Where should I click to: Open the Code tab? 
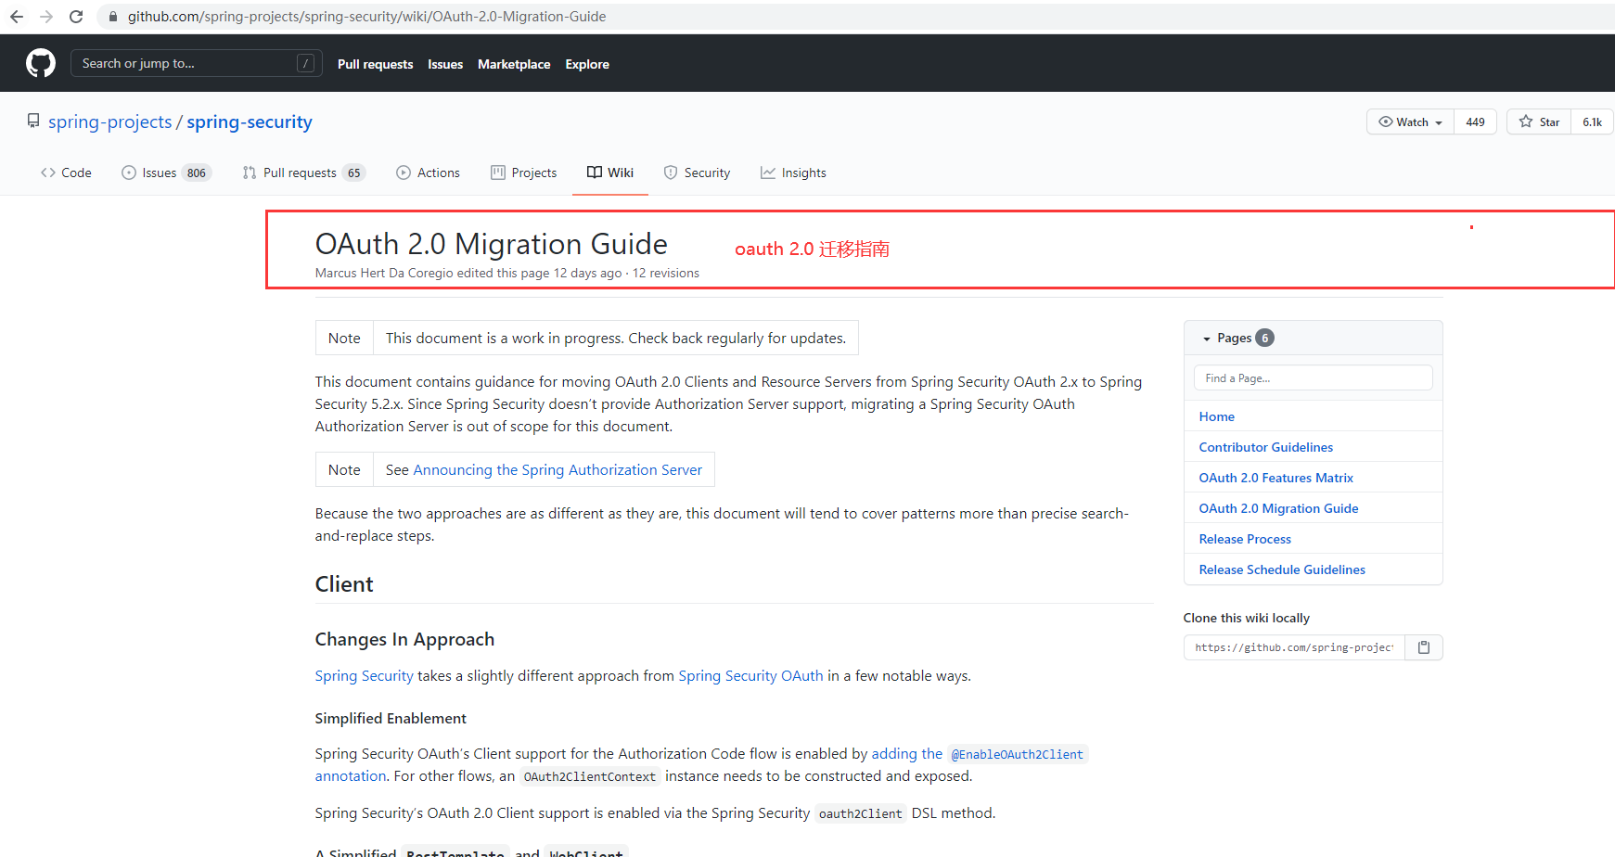pyautogui.click(x=66, y=173)
